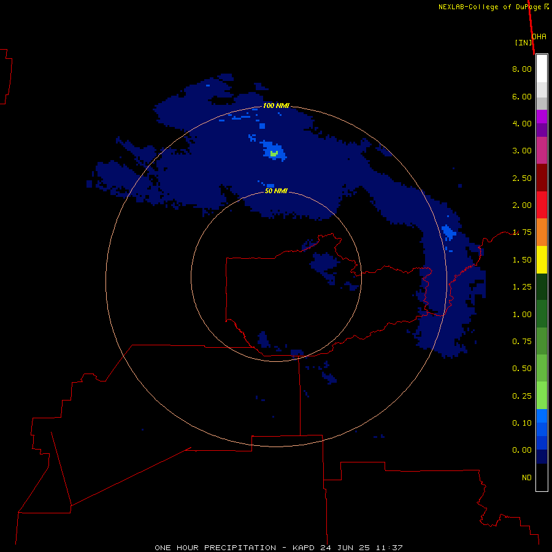Select the bright purple swatch above 4.00
552x552 pixels.
542,117
